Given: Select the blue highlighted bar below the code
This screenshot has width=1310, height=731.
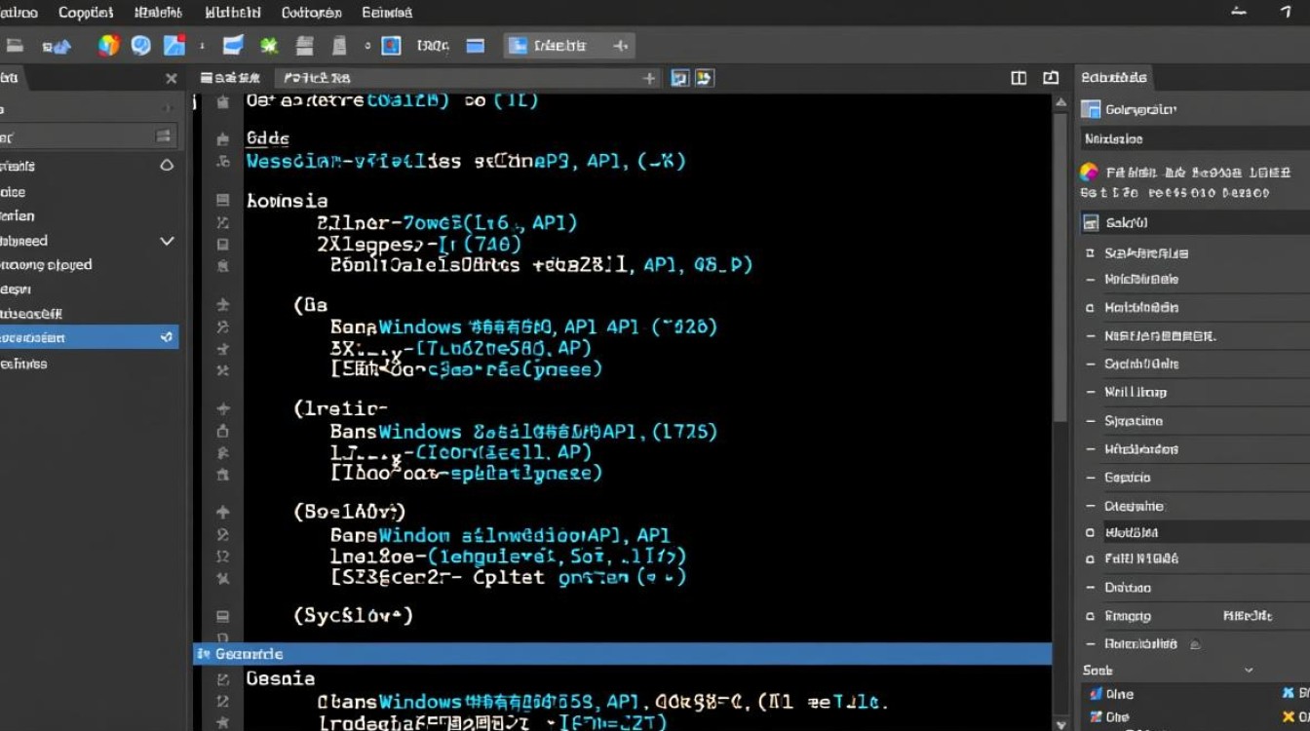Looking at the screenshot, I should pos(622,654).
